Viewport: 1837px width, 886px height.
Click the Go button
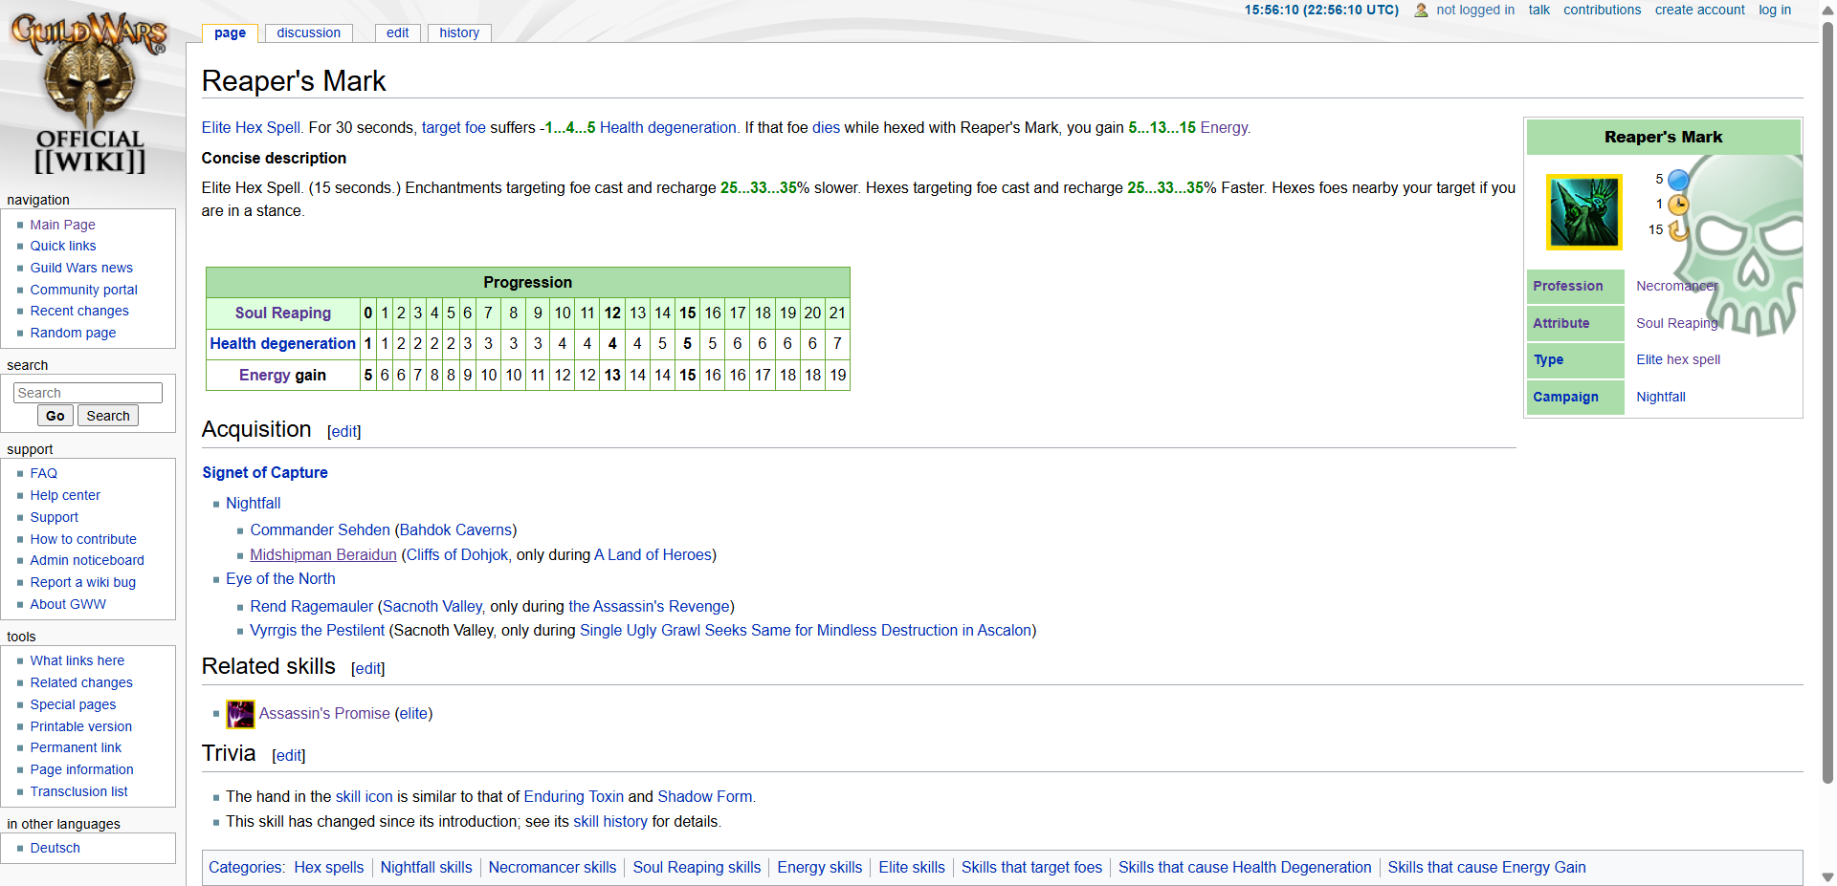(55, 416)
